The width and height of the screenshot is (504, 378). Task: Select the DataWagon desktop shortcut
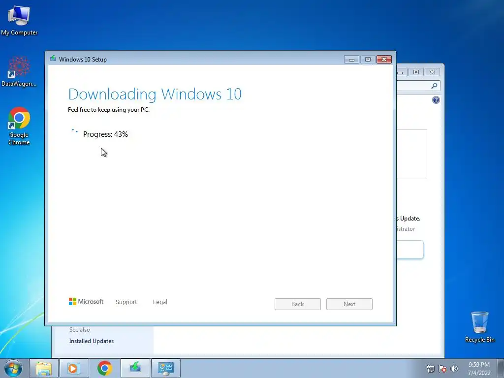pyautogui.click(x=19, y=71)
